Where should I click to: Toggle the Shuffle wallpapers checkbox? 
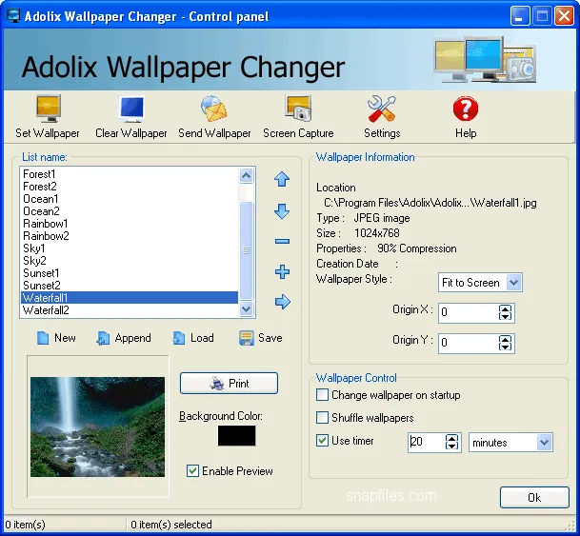tap(322, 418)
